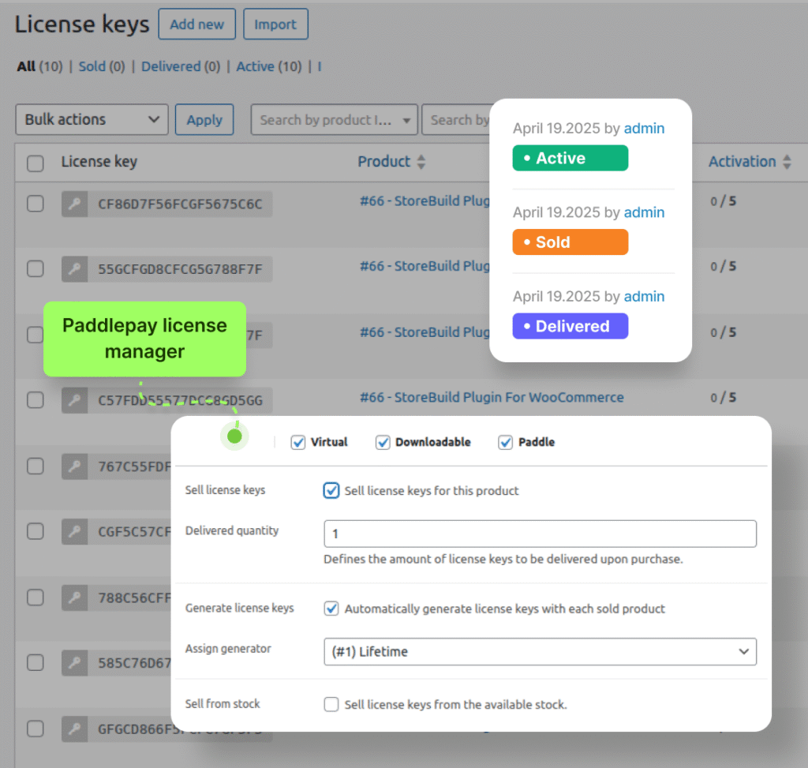Sort by Activation column arrows
This screenshot has height=768, width=808.
[x=787, y=162]
